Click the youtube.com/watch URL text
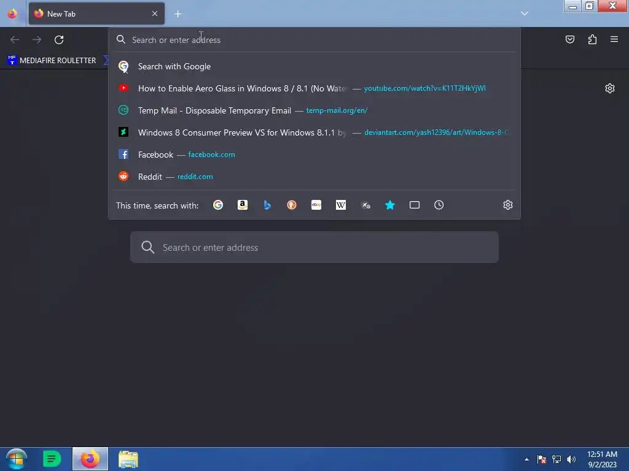This screenshot has width=629, height=471. tap(424, 88)
